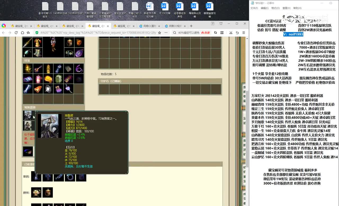
Task: Open the 月10E攻略 Word document
Action: [165, 8]
